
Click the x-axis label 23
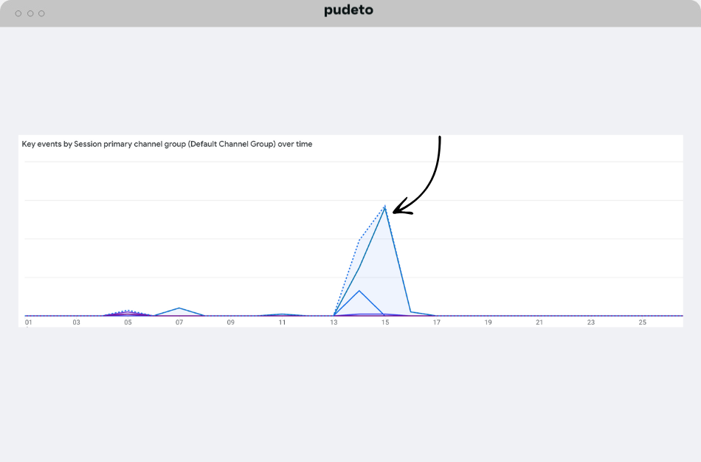pos(591,323)
